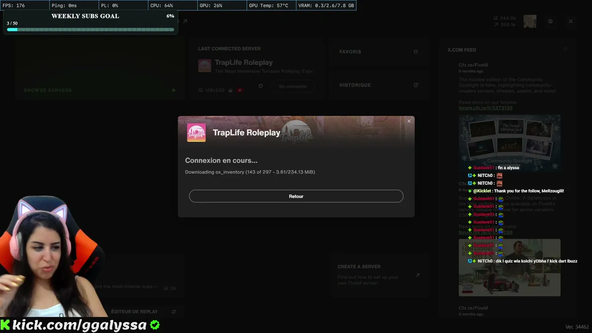Click the Kick K logo in the banner

click(5, 325)
